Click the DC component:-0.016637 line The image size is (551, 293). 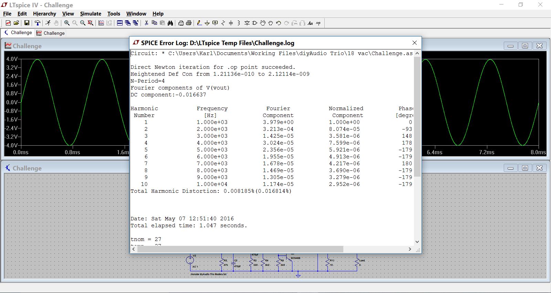click(168, 95)
